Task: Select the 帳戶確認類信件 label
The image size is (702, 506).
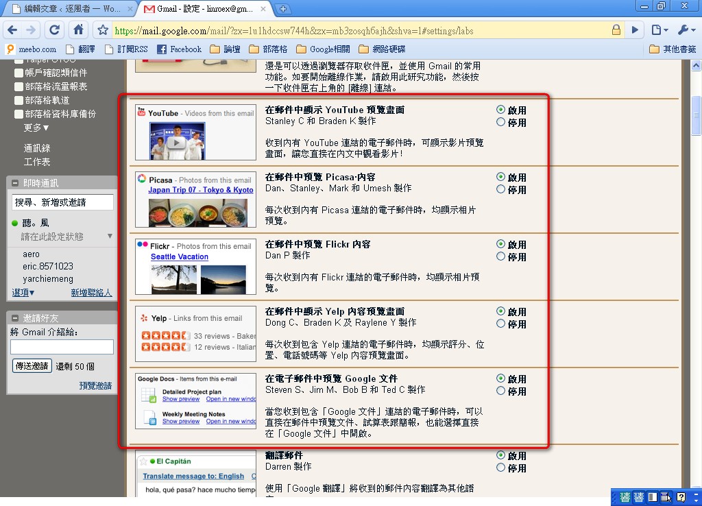Action: click(56, 73)
